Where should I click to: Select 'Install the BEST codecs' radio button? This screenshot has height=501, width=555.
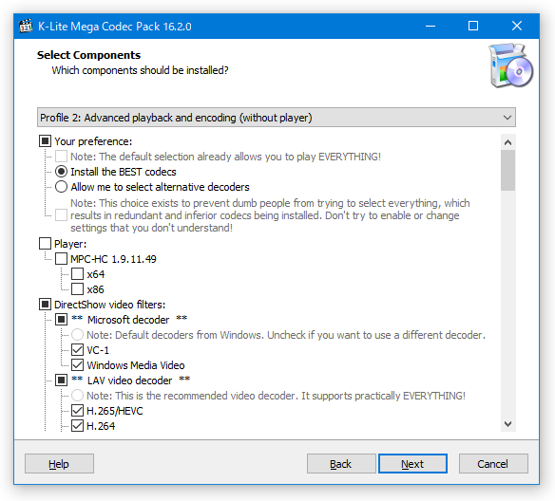61,172
